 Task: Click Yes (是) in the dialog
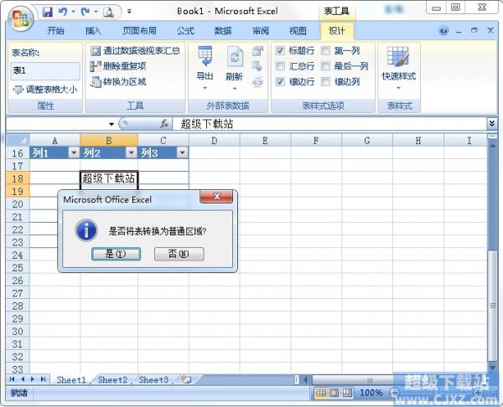[116, 254]
